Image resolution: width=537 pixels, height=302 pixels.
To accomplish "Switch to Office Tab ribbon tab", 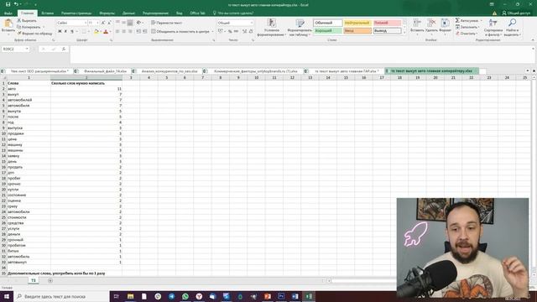I will click(197, 13).
